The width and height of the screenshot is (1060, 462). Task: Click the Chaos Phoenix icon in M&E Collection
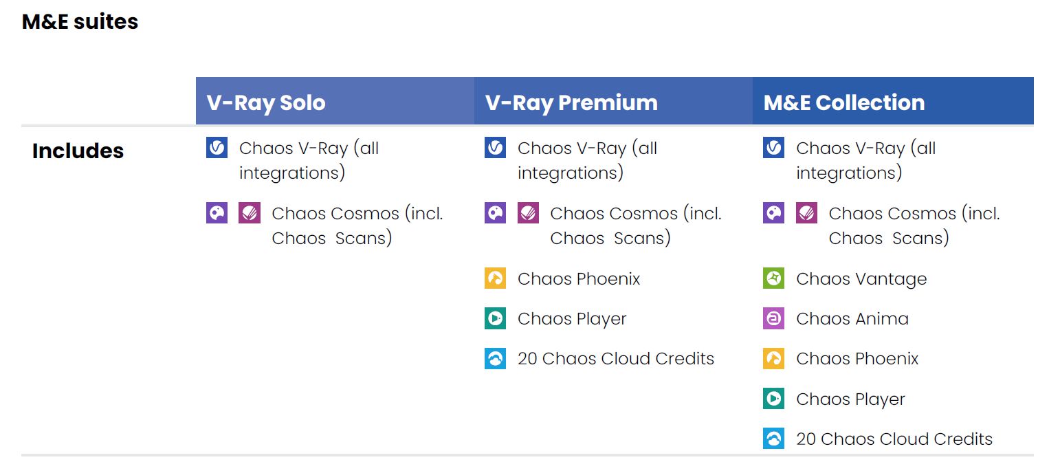[773, 358]
